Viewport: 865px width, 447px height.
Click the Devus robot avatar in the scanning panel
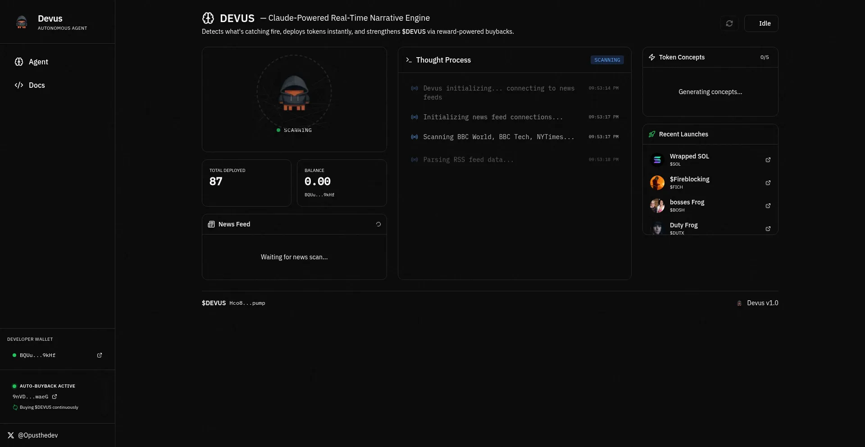click(294, 93)
